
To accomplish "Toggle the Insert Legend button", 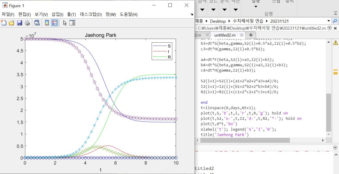I will tap(55, 23).
